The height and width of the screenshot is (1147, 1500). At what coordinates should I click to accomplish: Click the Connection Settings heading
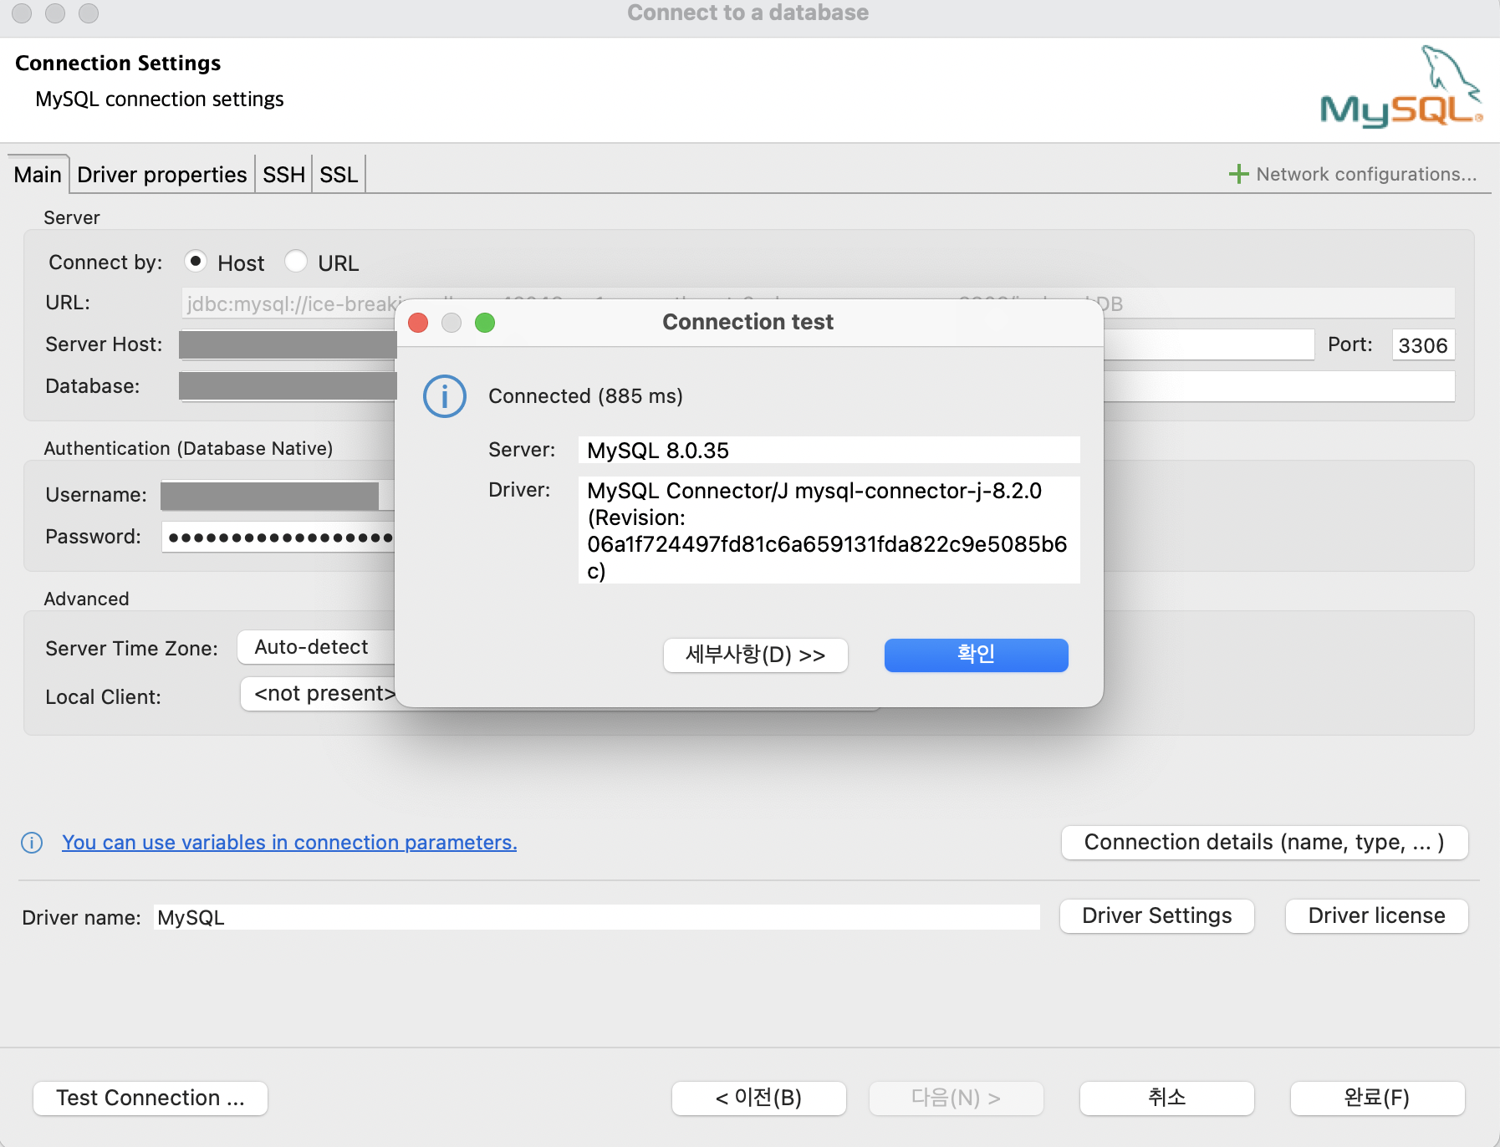[118, 64]
